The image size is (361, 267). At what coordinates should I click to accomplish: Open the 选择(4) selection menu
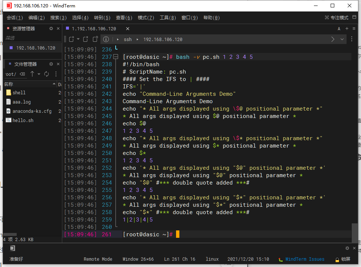[80, 18]
